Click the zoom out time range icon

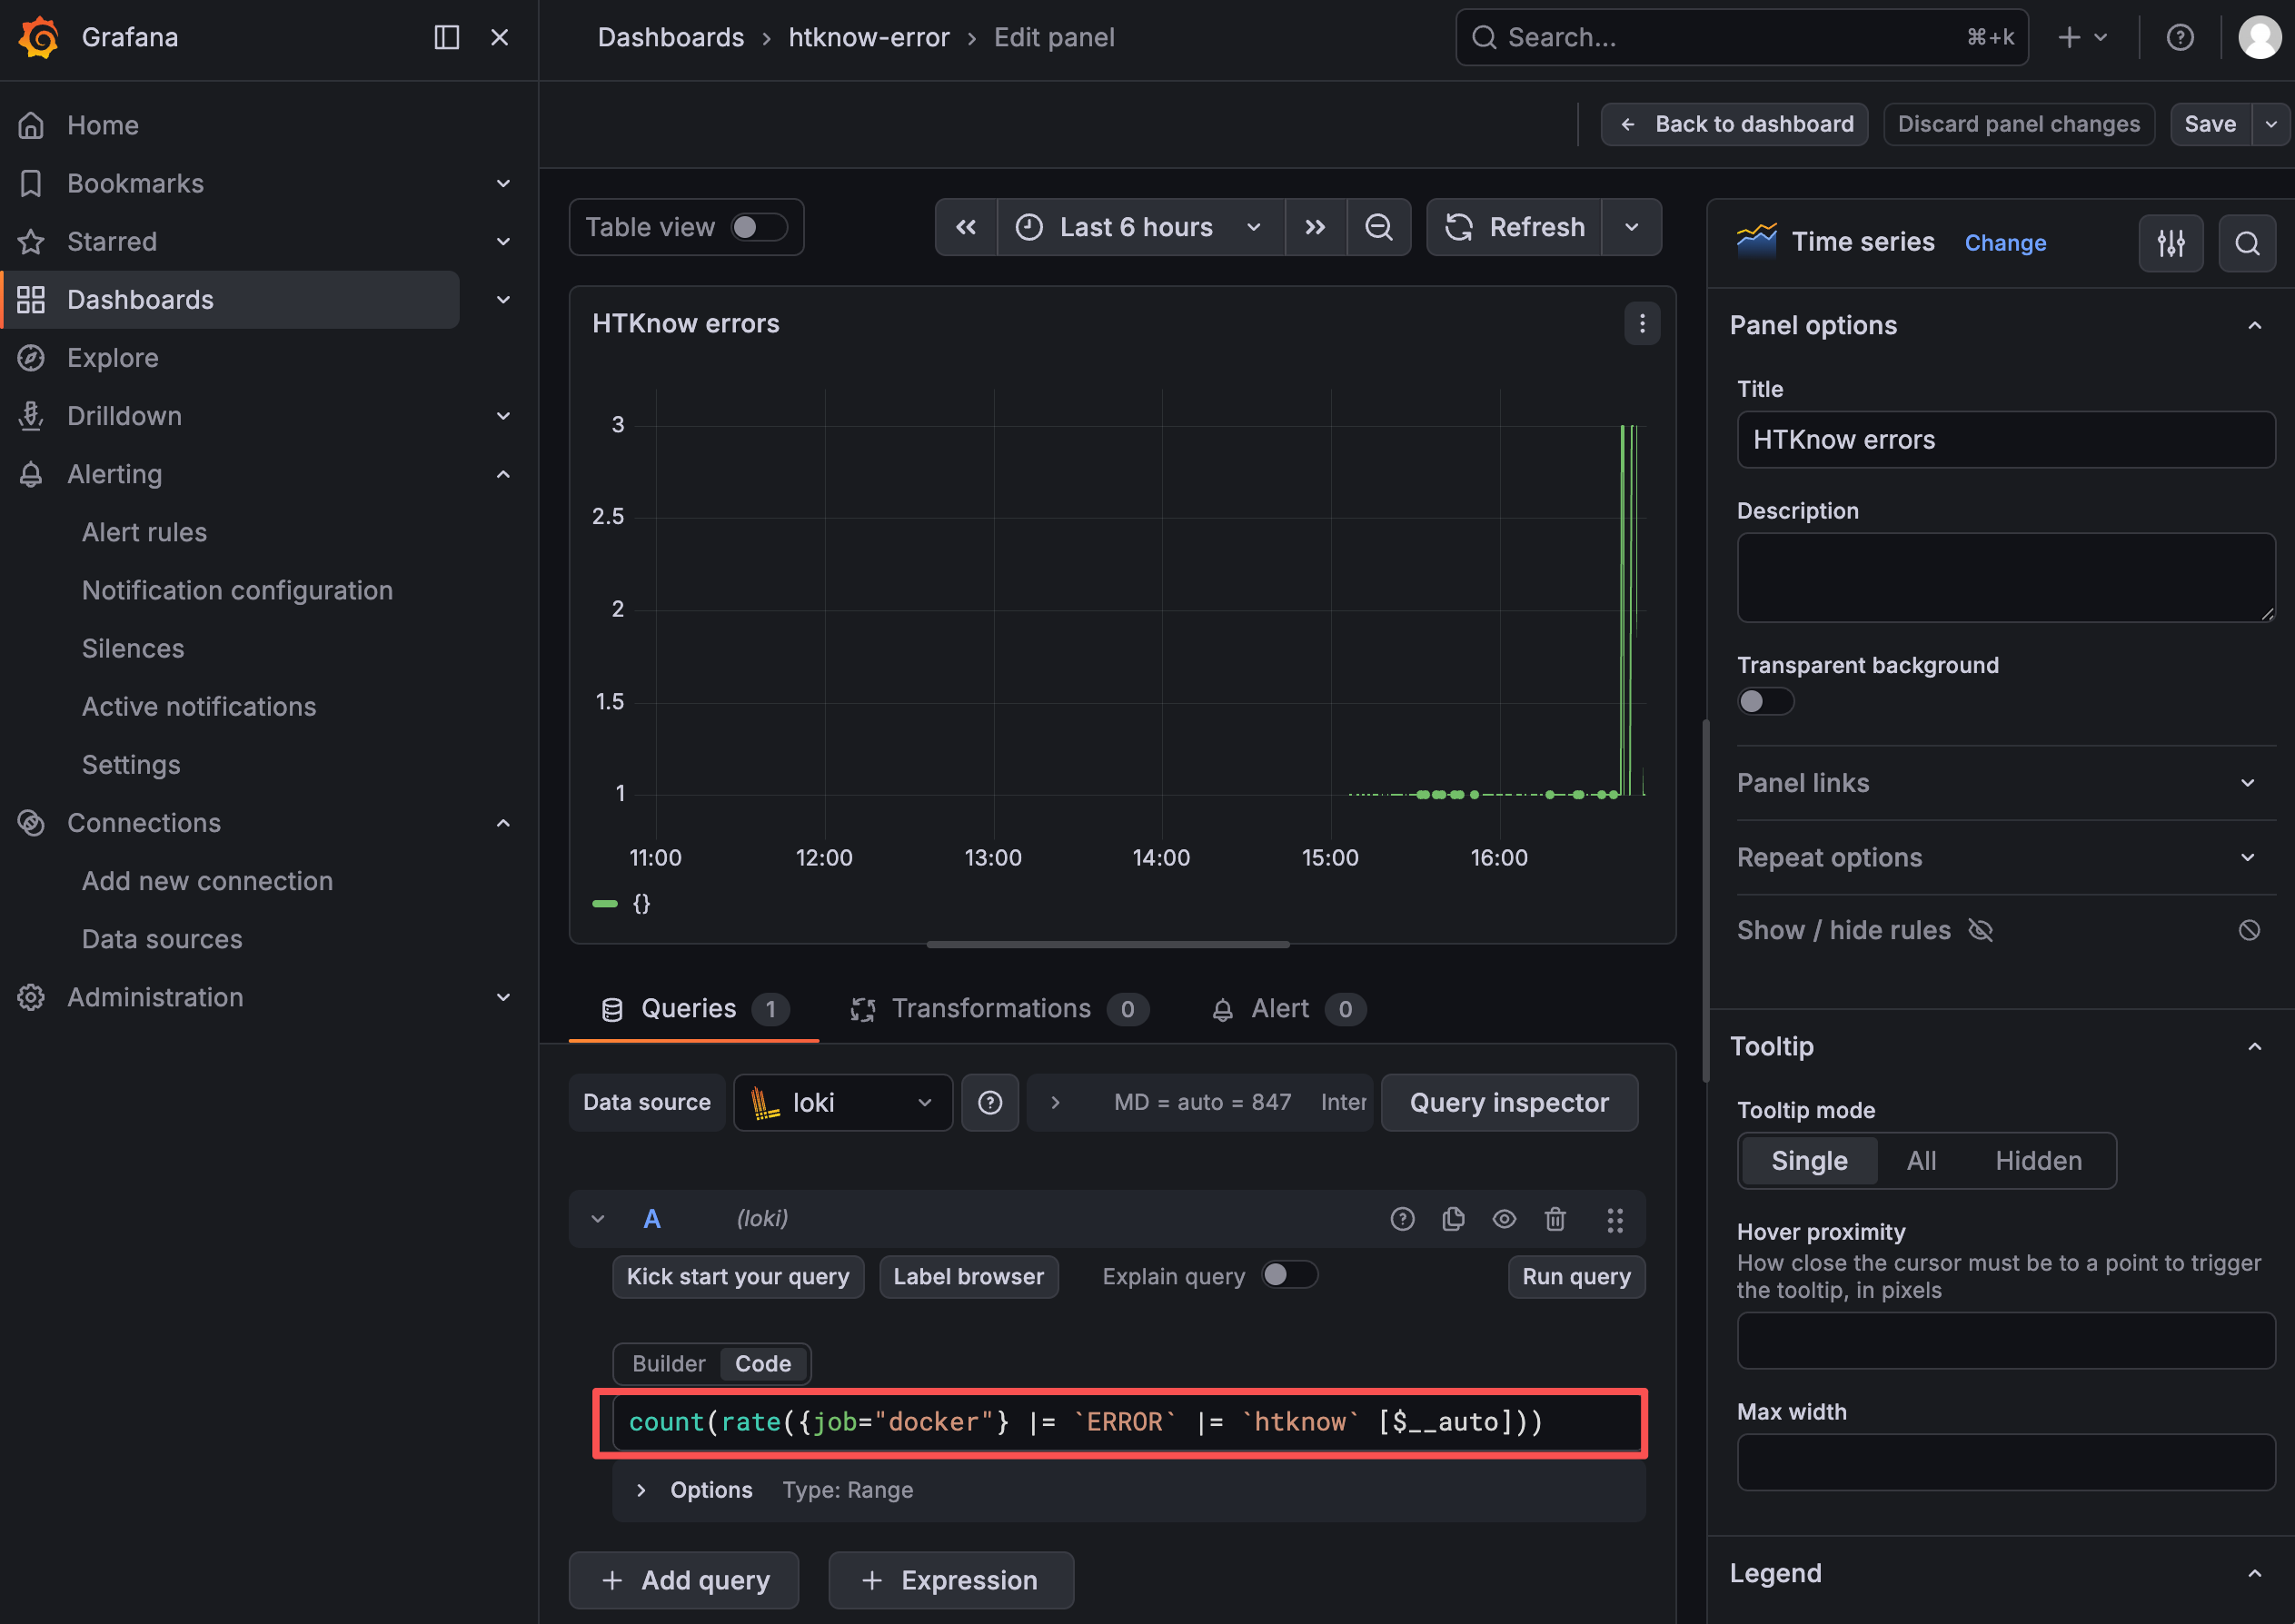pyautogui.click(x=1378, y=227)
